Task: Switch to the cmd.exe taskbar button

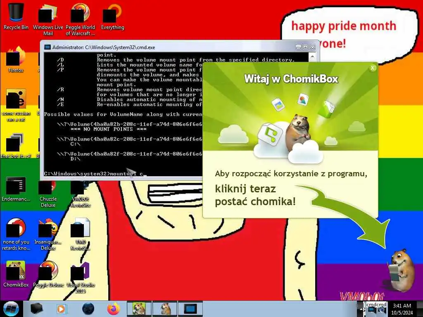Action: click(190, 309)
